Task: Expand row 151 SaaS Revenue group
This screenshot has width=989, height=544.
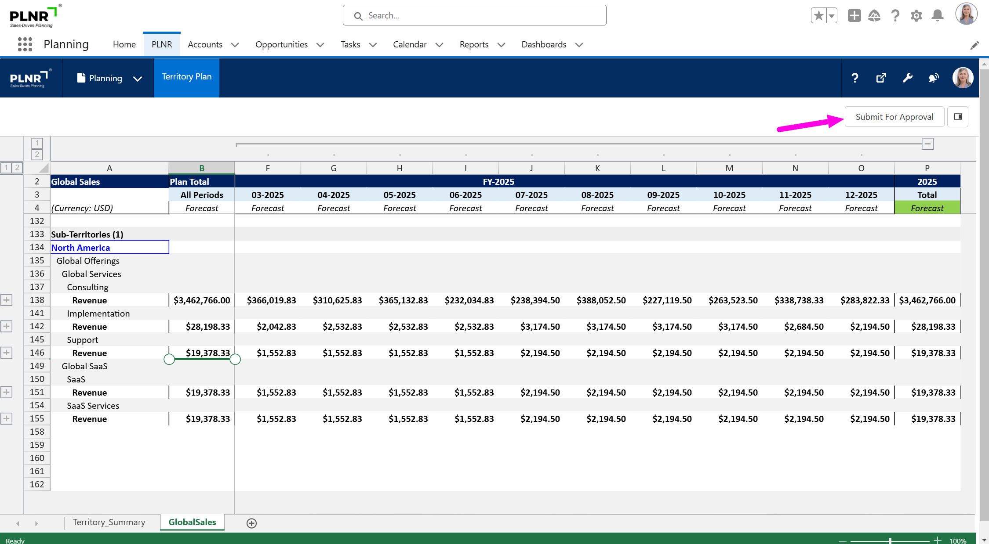Action: pos(6,393)
